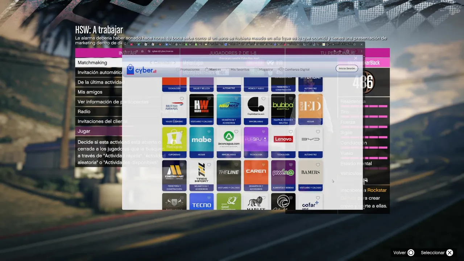Click the ALIMENTOS Y BEBIDAS category label
Image resolution: width=464 pixels, height=261 pixels.
click(x=283, y=188)
